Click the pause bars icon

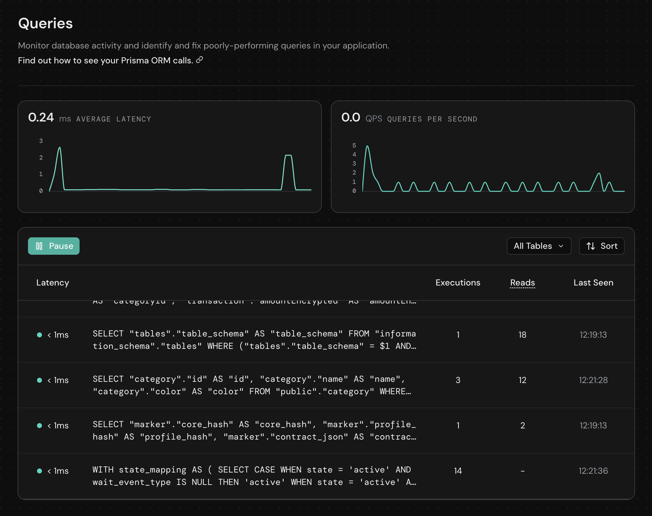(39, 246)
